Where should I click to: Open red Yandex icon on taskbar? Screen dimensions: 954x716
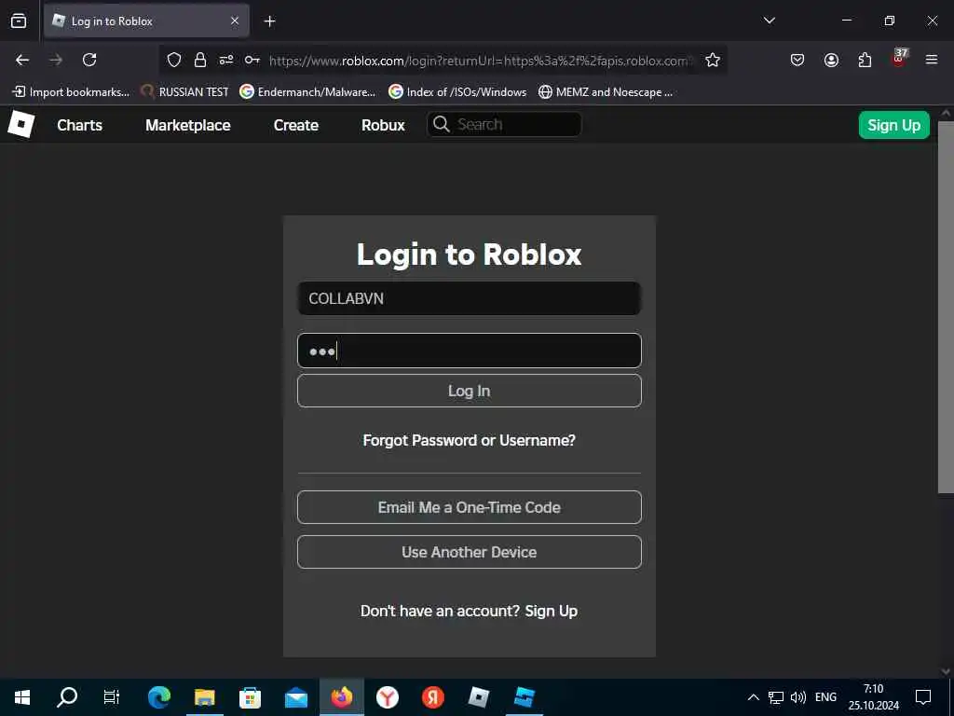[432, 697]
